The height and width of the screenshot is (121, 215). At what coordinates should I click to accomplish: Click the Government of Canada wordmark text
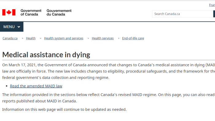(31, 13)
